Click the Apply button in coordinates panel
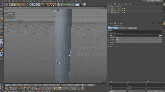The image size is (165, 92). (156, 91)
